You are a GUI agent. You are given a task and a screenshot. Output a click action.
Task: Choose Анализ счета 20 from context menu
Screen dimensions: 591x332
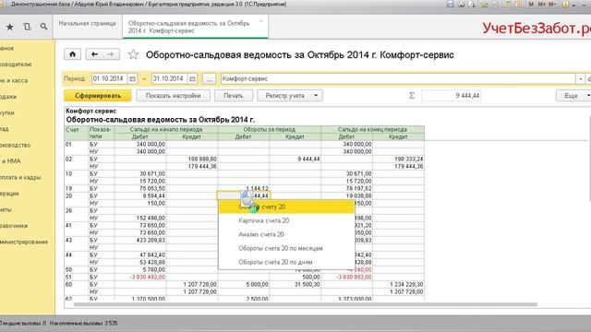click(287, 234)
